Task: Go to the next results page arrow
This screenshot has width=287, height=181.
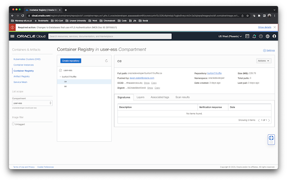Action: click(x=269, y=120)
